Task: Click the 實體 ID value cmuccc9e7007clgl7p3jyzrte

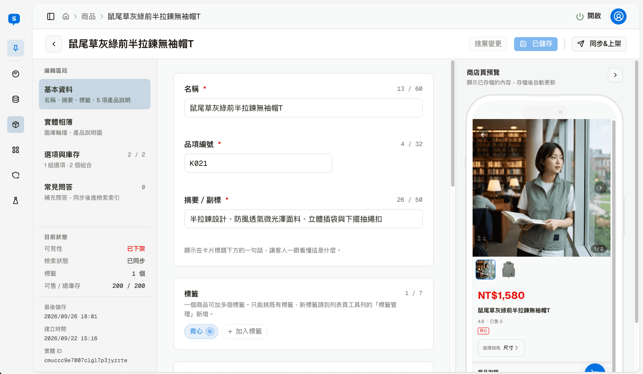Action: tap(86, 360)
